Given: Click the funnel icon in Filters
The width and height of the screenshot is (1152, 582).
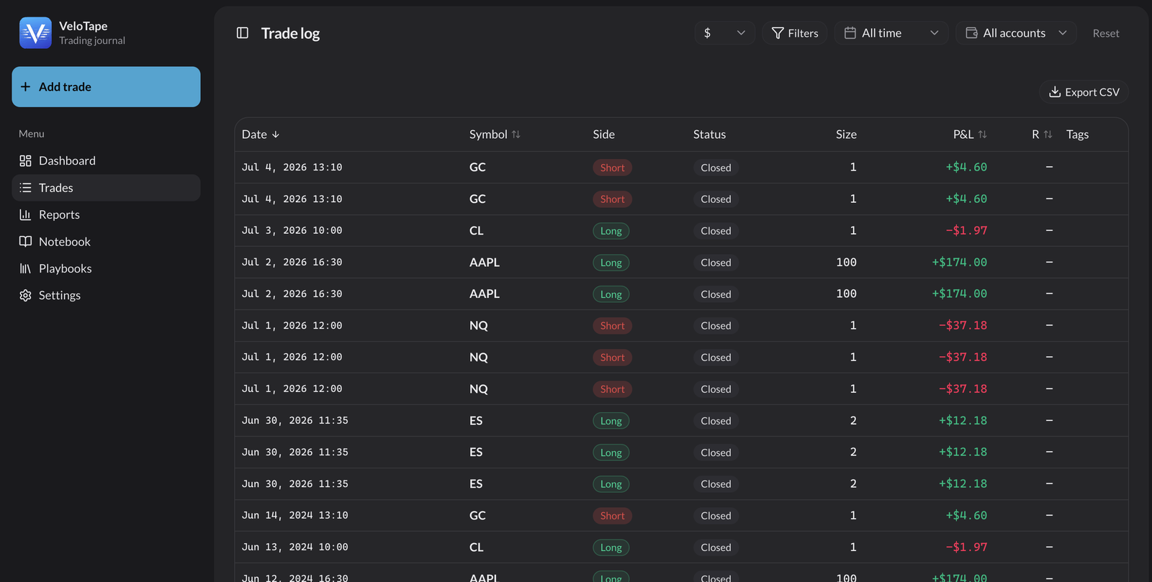Looking at the screenshot, I should click(778, 33).
